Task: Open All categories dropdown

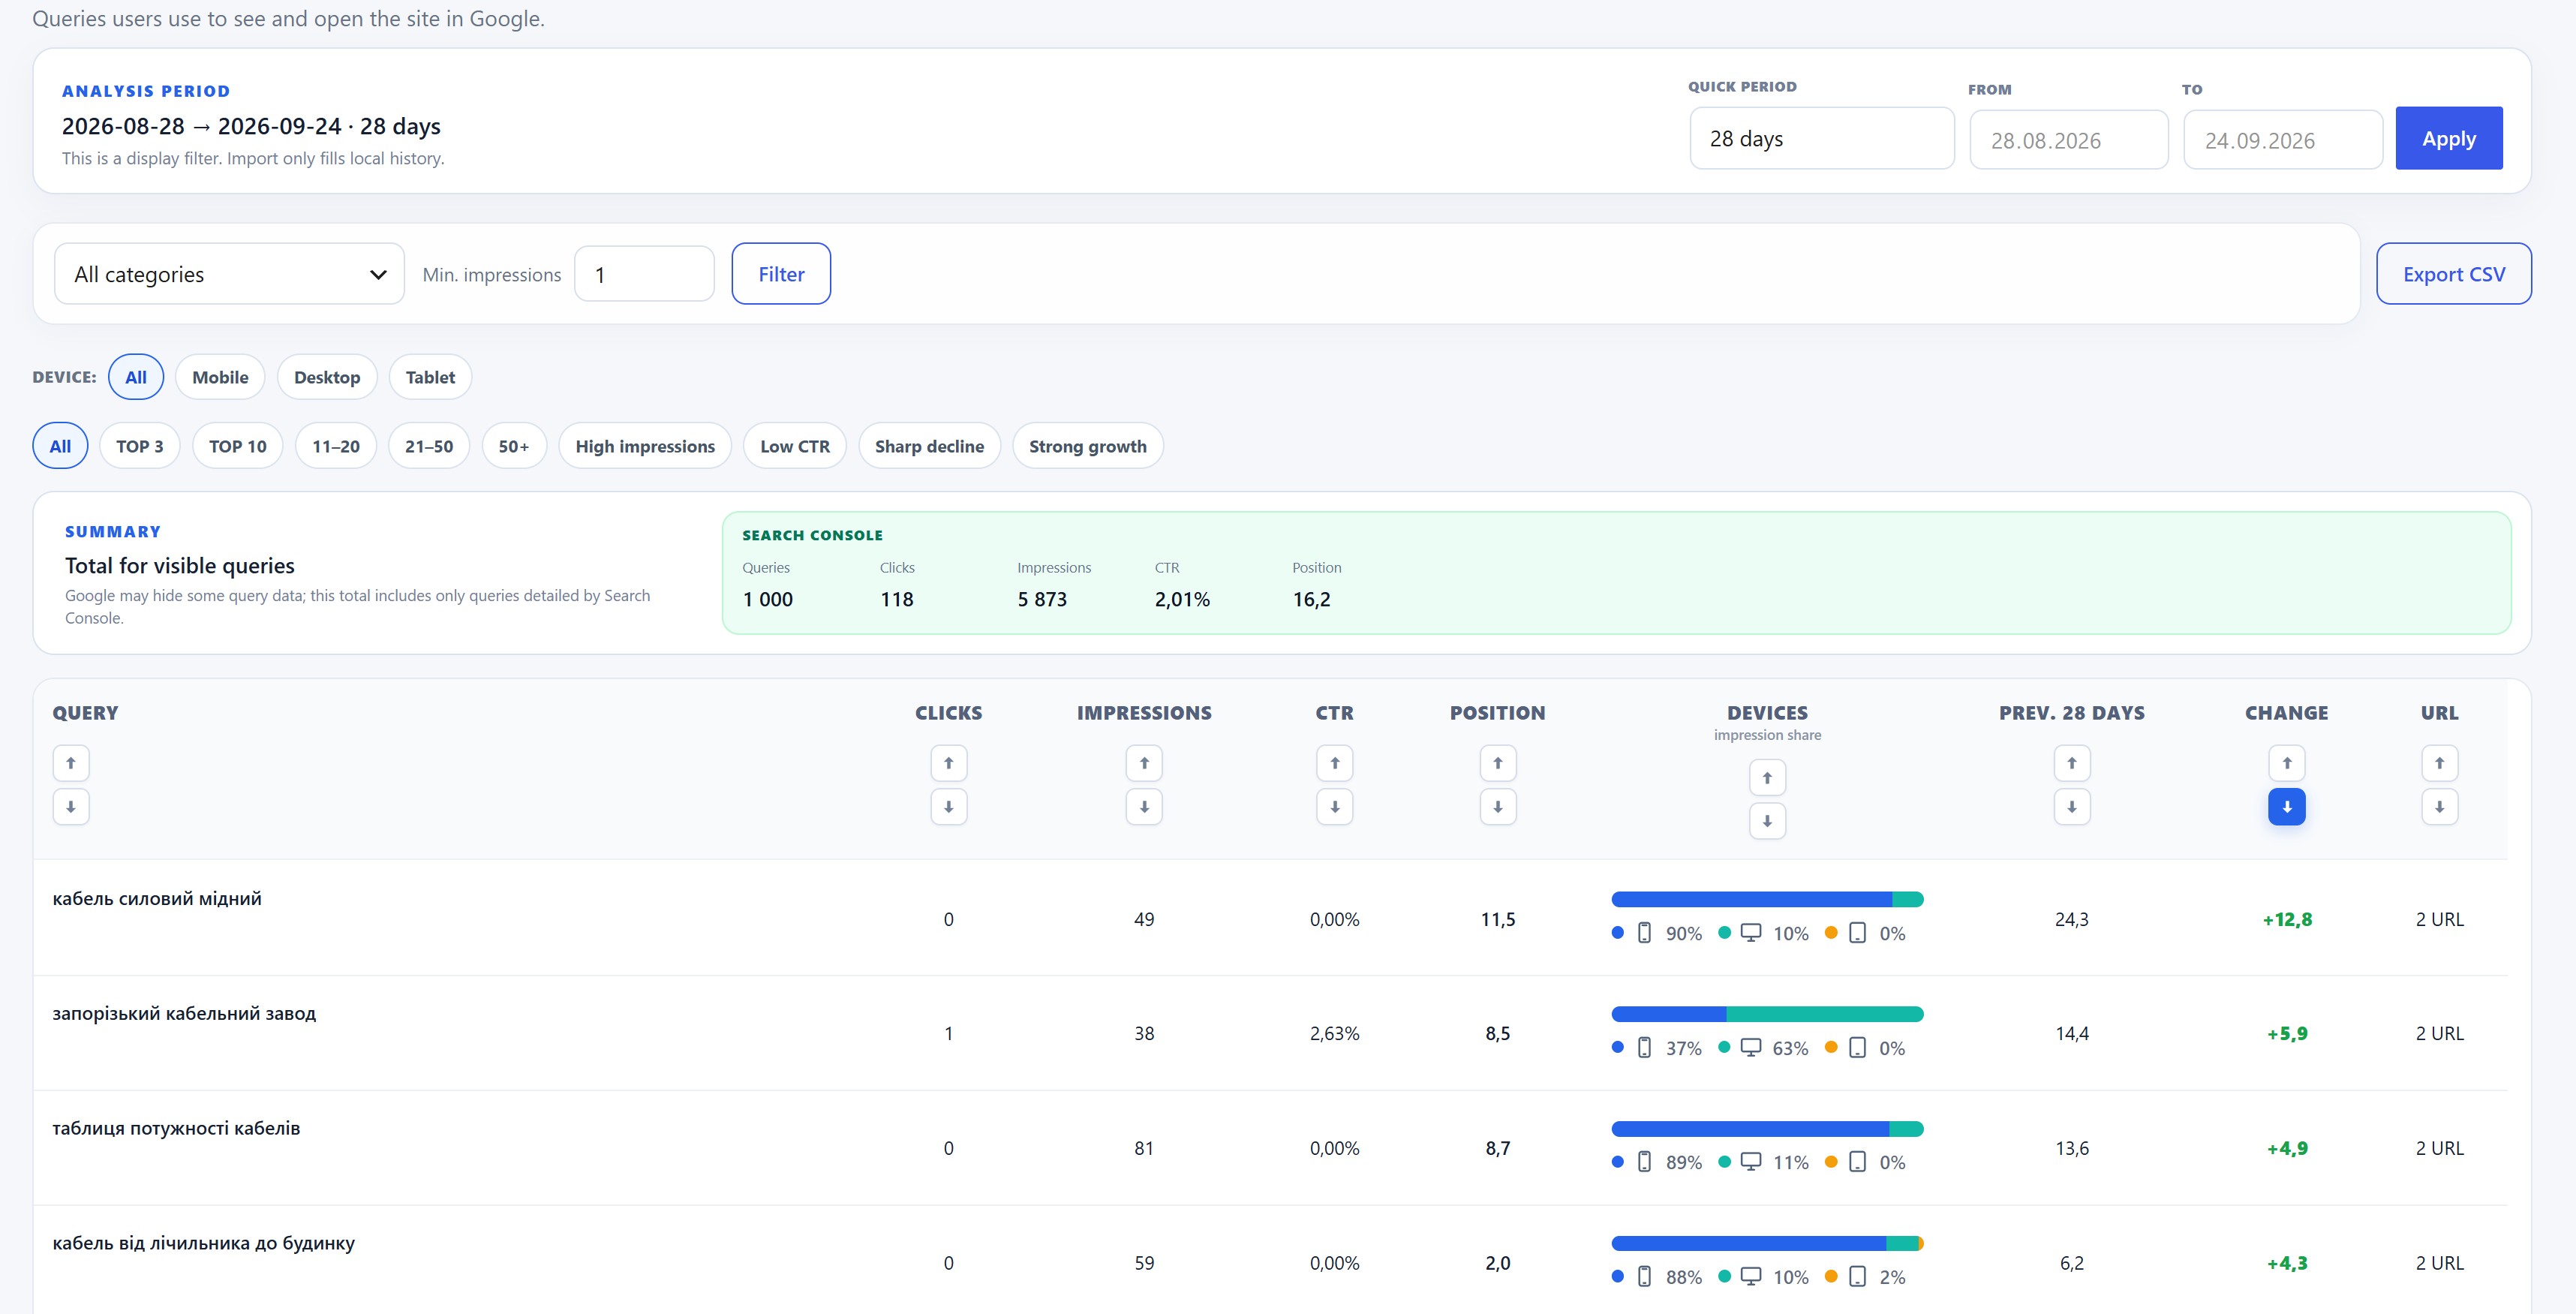Action: pos(229,274)
